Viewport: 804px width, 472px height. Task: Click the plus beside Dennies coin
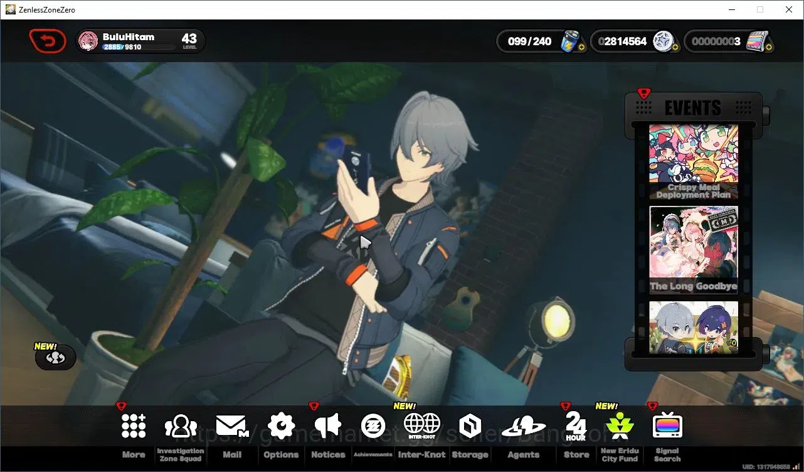point(675,47)
